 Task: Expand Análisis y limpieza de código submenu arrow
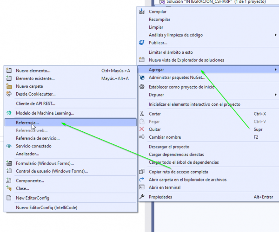[x=275, y=35]
